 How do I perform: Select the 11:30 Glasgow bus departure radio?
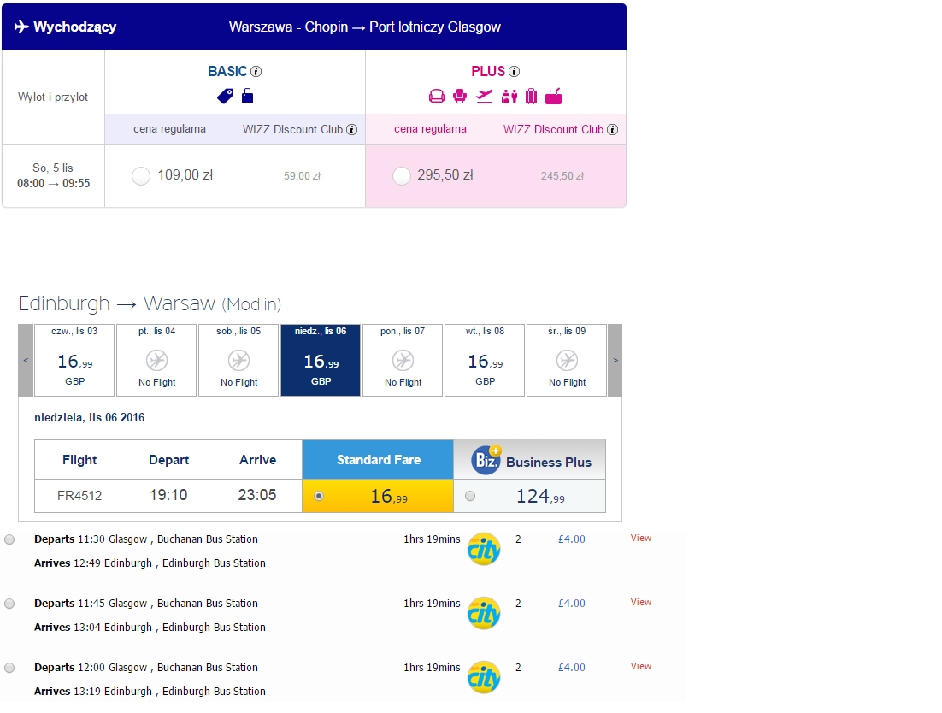pyautogui.click(x=9, y=539)
